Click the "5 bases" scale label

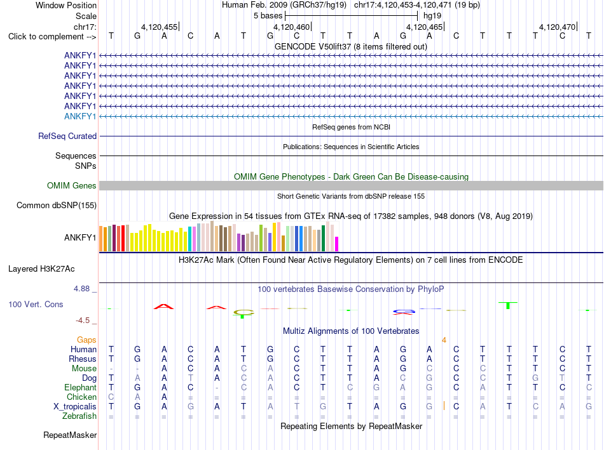point(268,16)
